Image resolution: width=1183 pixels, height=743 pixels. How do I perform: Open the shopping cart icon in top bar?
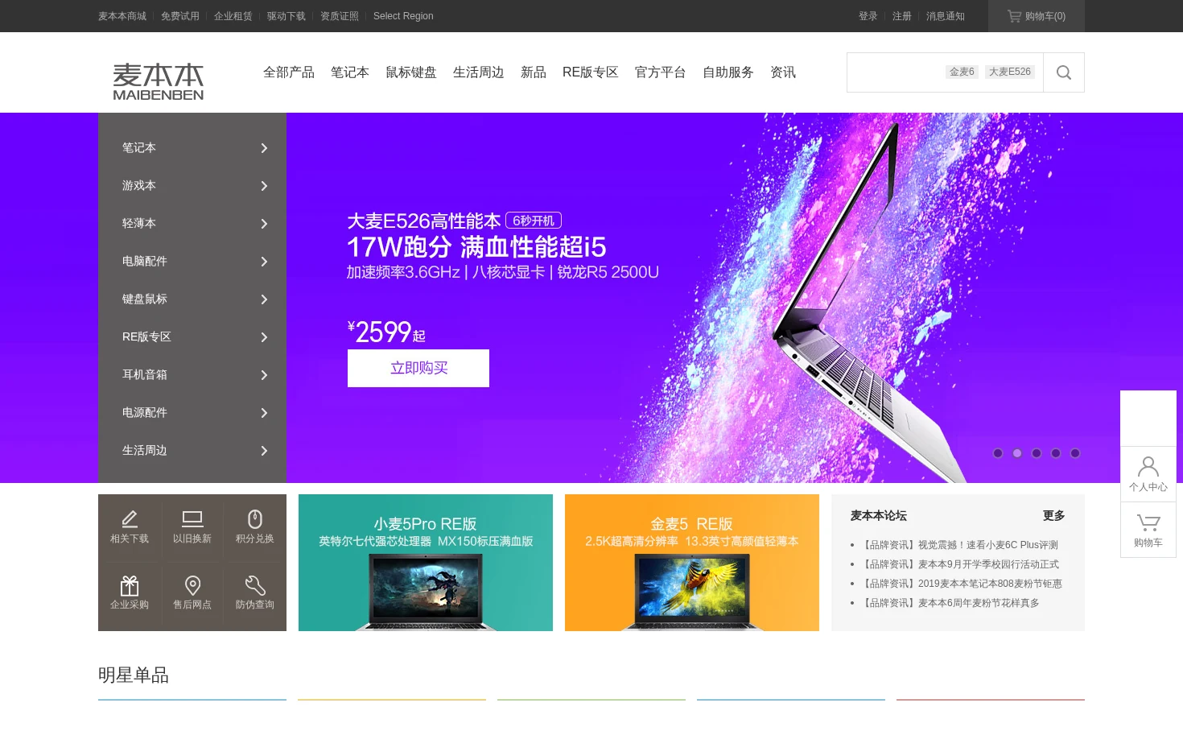pyautogui.click(x=1014, y=16)
